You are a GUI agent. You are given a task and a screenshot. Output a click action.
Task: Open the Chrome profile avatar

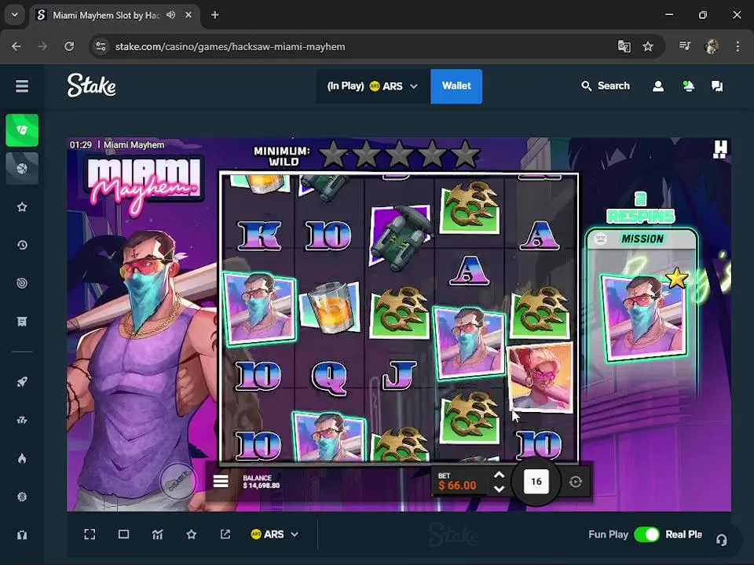pyautogui.click(x=712, y=46)
